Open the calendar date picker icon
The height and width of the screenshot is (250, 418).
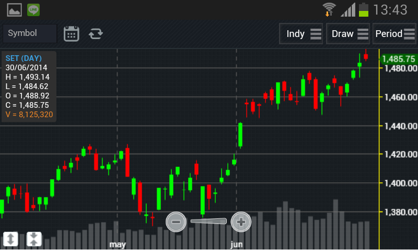point(71,33)
